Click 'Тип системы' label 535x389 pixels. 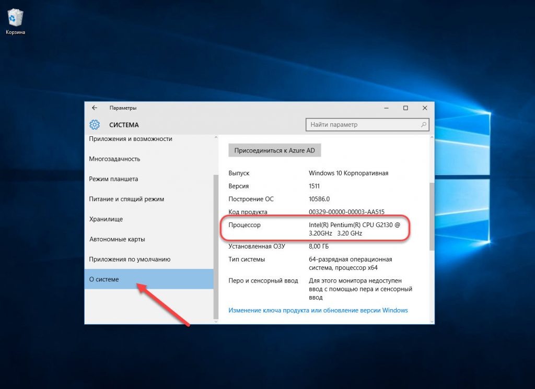click(x=247, y=260)
